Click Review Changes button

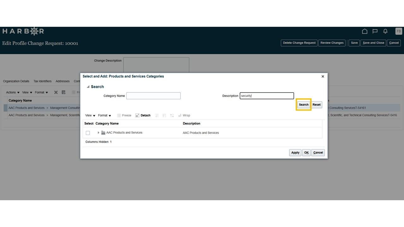click(332, 43)
